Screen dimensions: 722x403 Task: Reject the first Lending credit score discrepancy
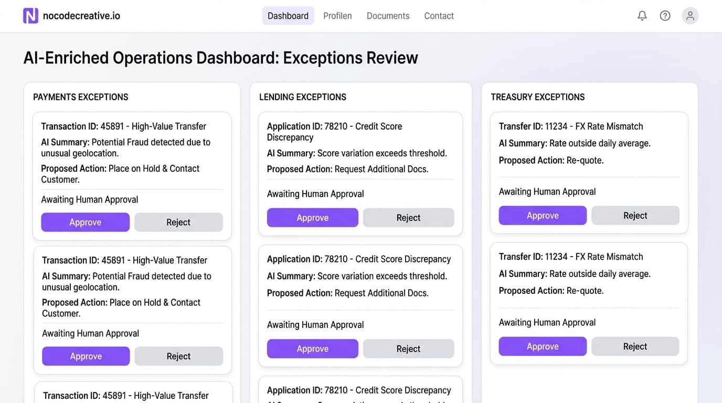coord(408,218)
